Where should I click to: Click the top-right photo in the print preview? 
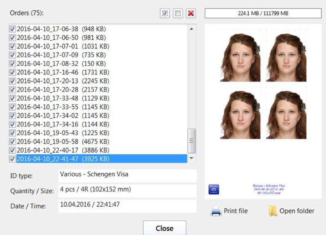[x=286, y=57]
